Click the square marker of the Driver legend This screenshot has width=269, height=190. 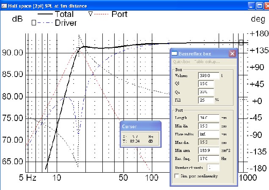34,23
